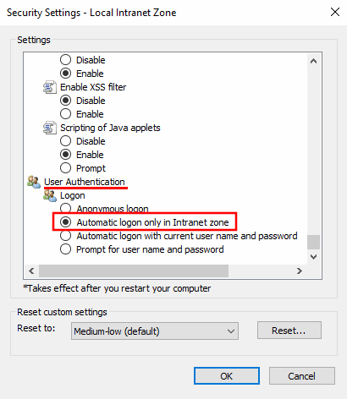347x399 pixels.
Task: Click the Scripting of Java applets icon
Action: pyautogui.click(x=50, y=128)
